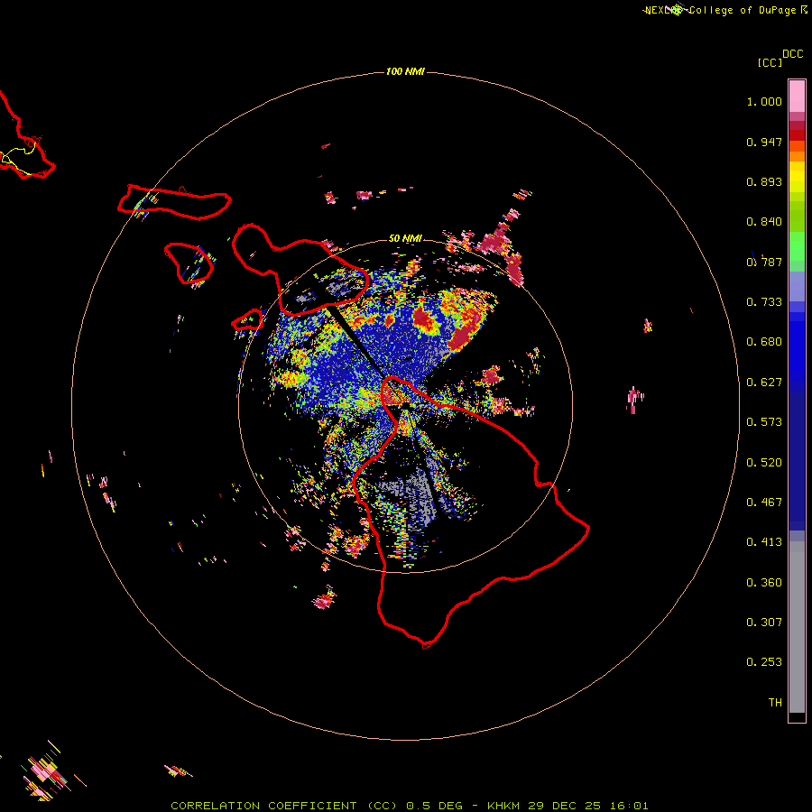Click the Correlation Coefficient product title text
The height and width of the screenshot is (812, 812).
pos(284,806)
